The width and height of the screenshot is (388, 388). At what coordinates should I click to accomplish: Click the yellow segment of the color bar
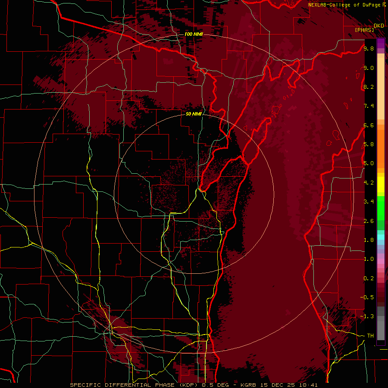[381, 185]
